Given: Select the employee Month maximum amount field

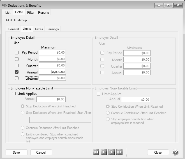Looking at the screenshot, I should tap(52, 59).
